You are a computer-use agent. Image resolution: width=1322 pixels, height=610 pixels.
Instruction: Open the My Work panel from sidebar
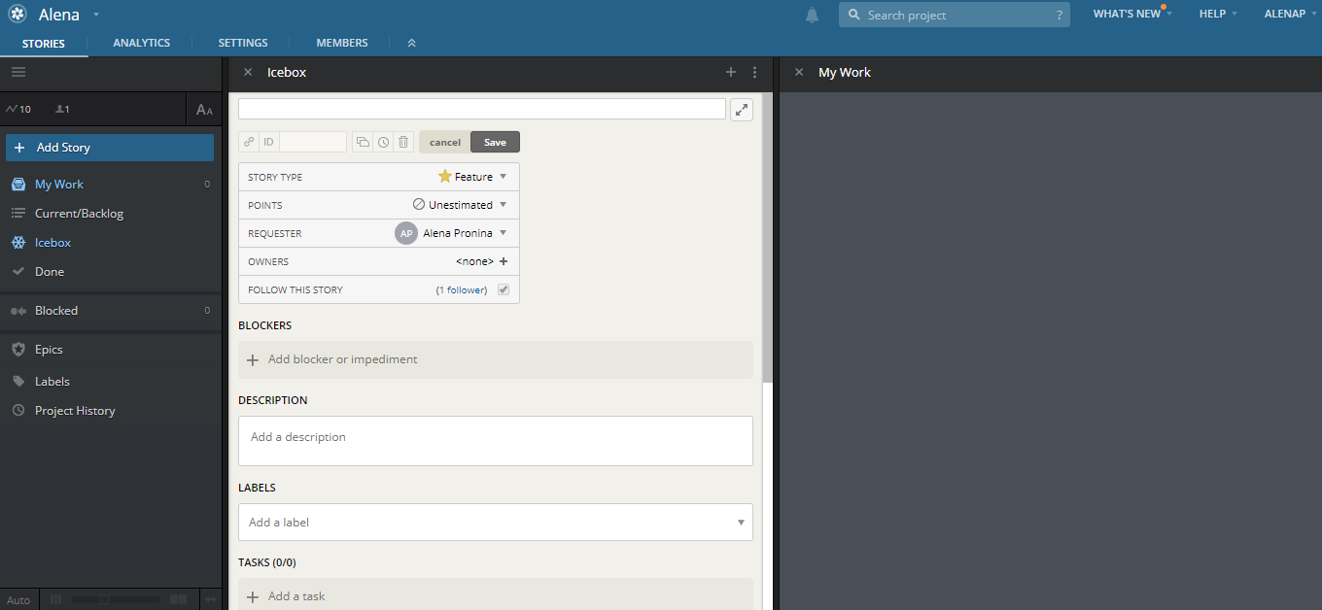pyautogui.click(x=59, y=185)
